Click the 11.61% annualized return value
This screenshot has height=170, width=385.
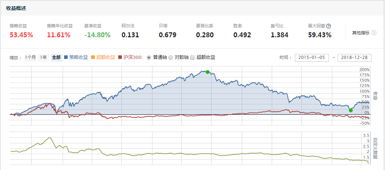[x=59, y=35]
